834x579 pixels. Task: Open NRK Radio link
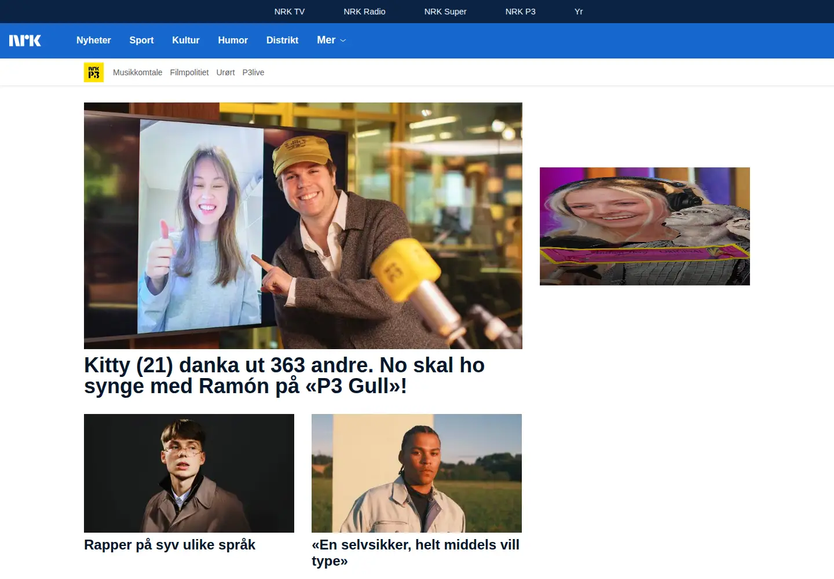pyautogui.click(x=364, y=12)
